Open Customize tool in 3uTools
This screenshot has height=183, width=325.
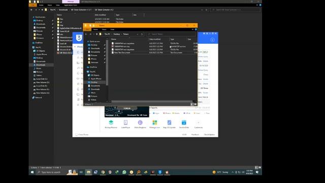[199, 124]
